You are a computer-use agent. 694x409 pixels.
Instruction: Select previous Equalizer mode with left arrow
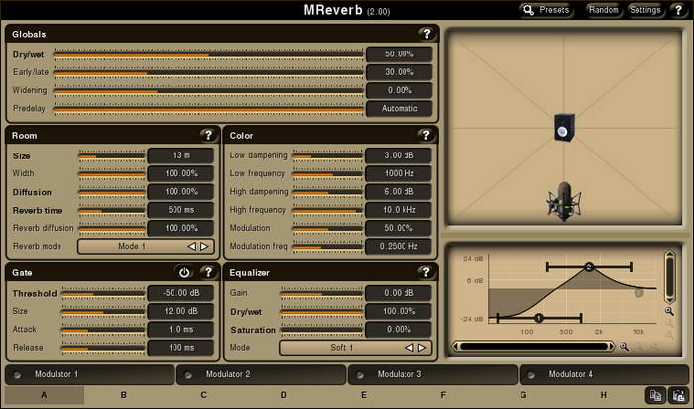pos(409,348)
